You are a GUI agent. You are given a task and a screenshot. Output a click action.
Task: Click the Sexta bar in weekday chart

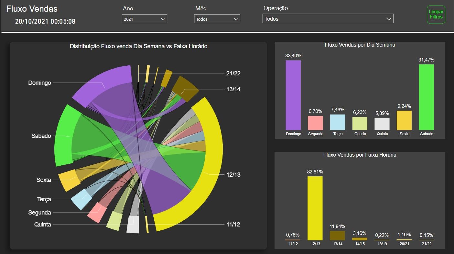pos(404,120)
